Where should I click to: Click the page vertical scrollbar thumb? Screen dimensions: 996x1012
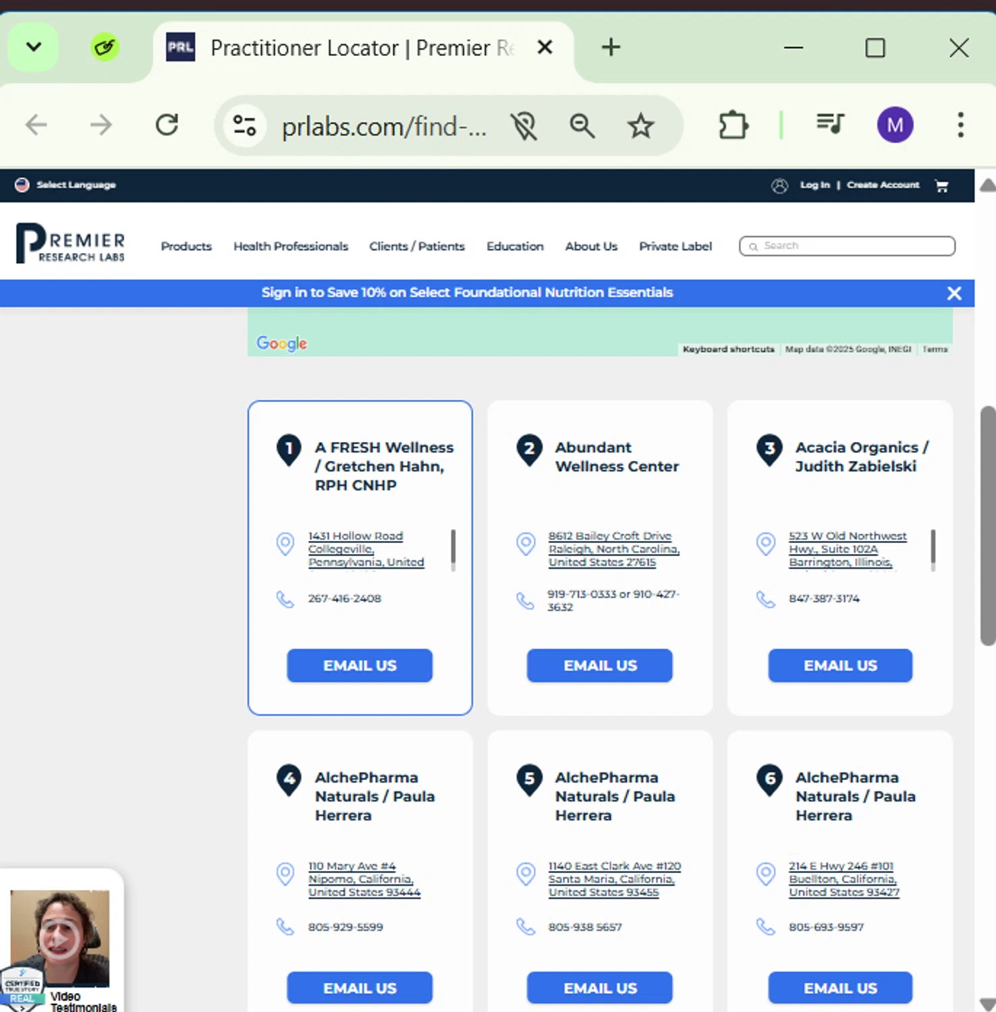pos(988,526)
